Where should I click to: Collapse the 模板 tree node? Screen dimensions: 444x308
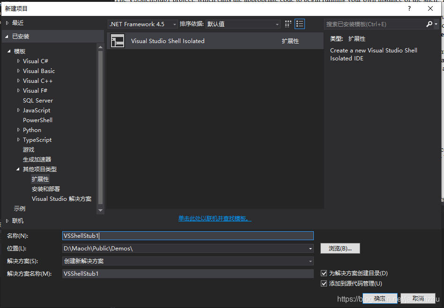9,51
